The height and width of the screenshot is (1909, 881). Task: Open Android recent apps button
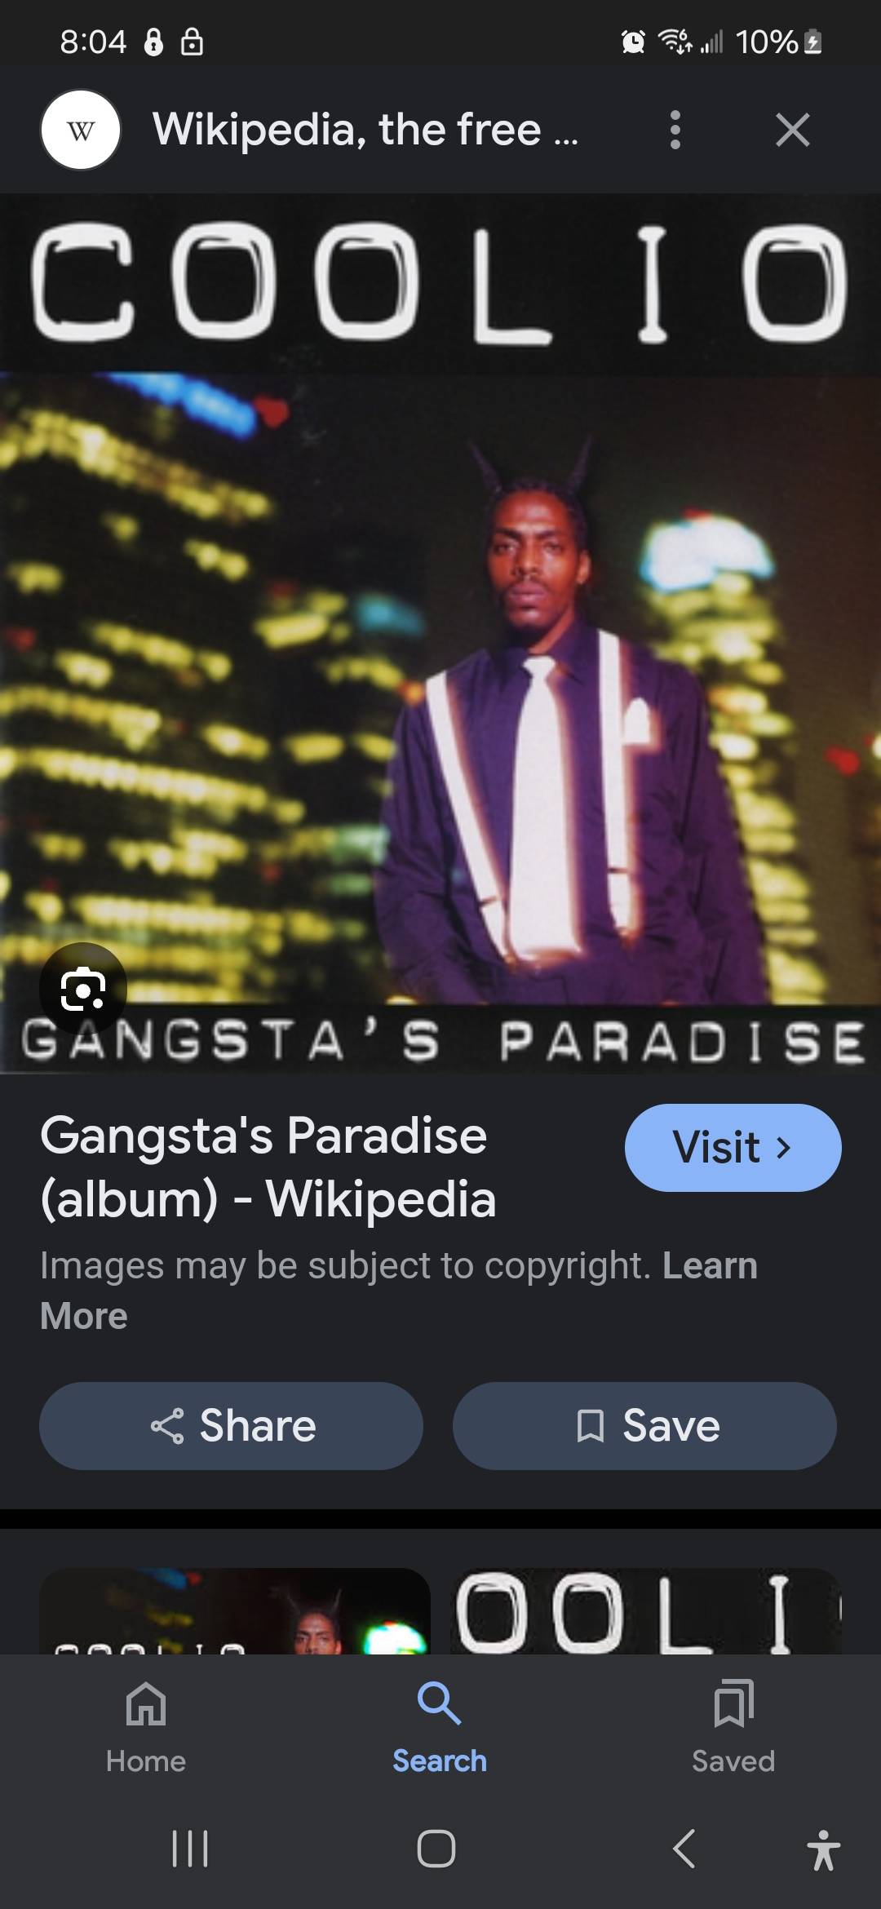(190, 1848)
